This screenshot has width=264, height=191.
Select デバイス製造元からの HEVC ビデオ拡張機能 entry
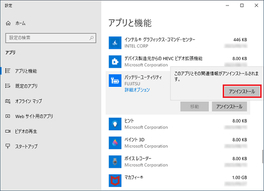point(178,61)
